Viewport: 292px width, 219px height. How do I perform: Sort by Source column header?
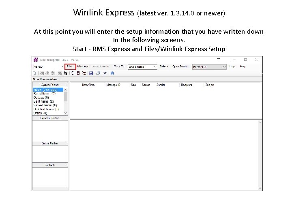(146, 85)
